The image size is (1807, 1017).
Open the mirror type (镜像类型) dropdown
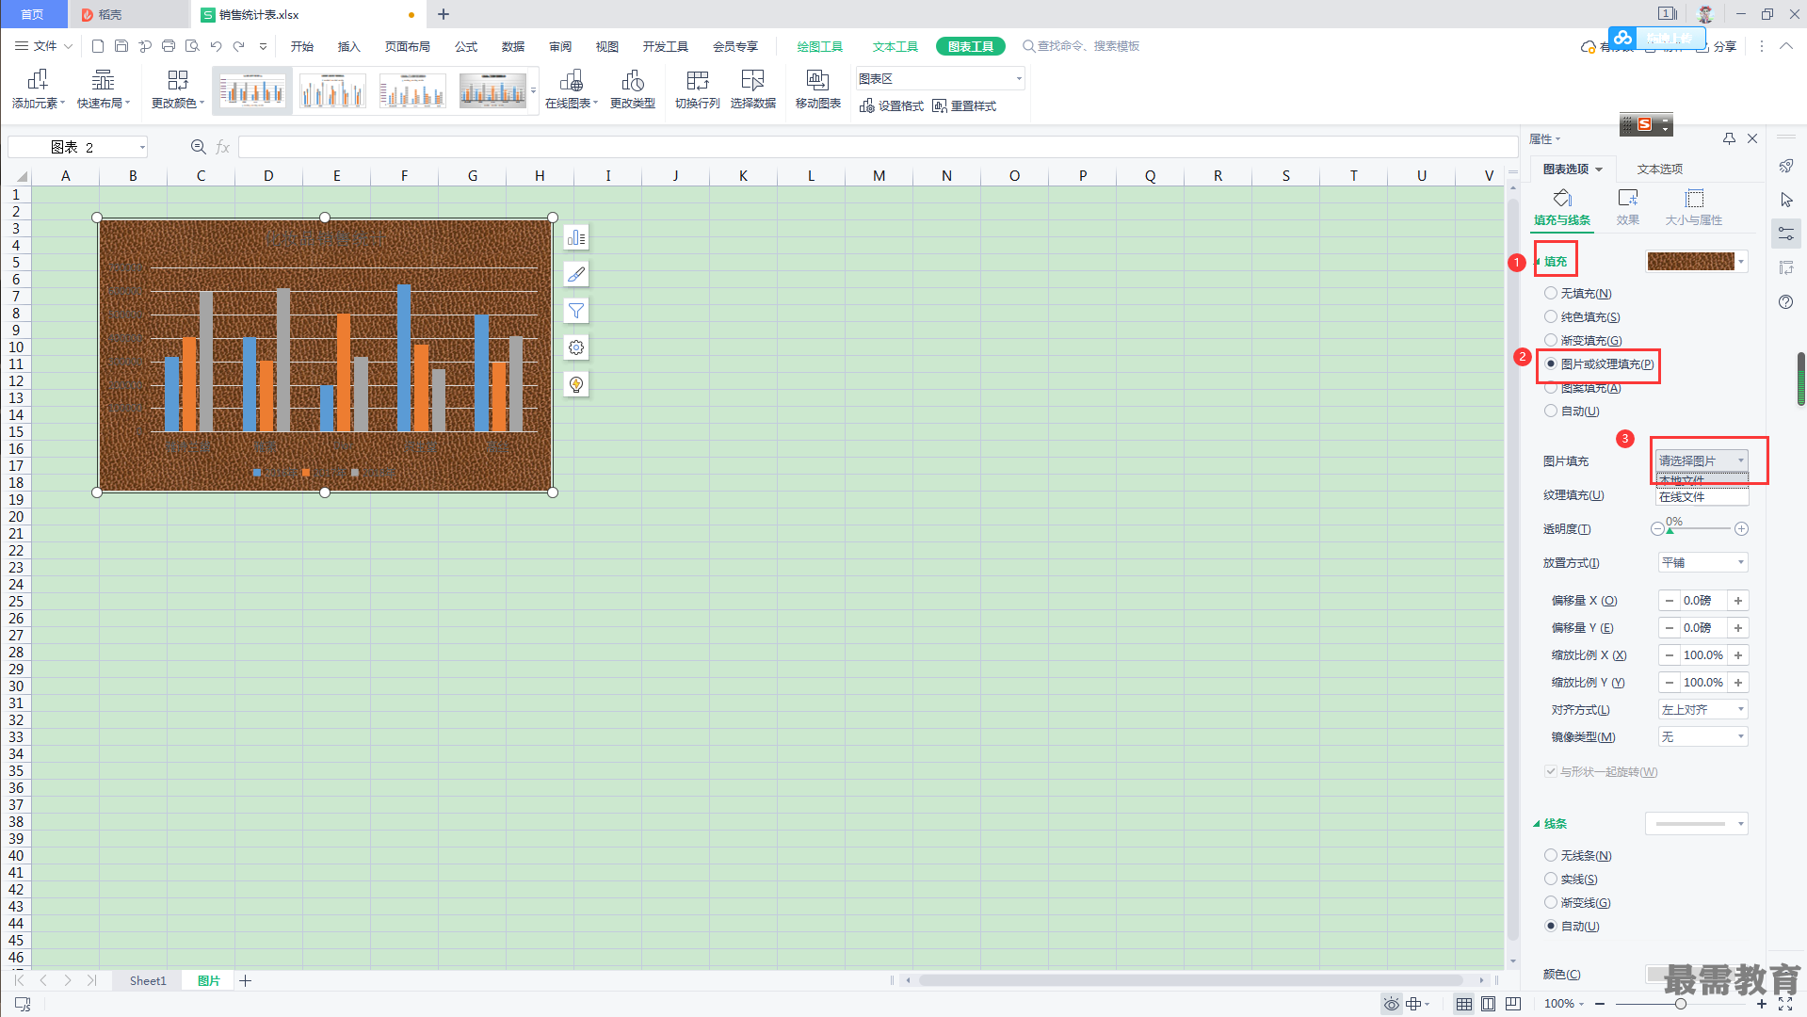coord(1702,737)
